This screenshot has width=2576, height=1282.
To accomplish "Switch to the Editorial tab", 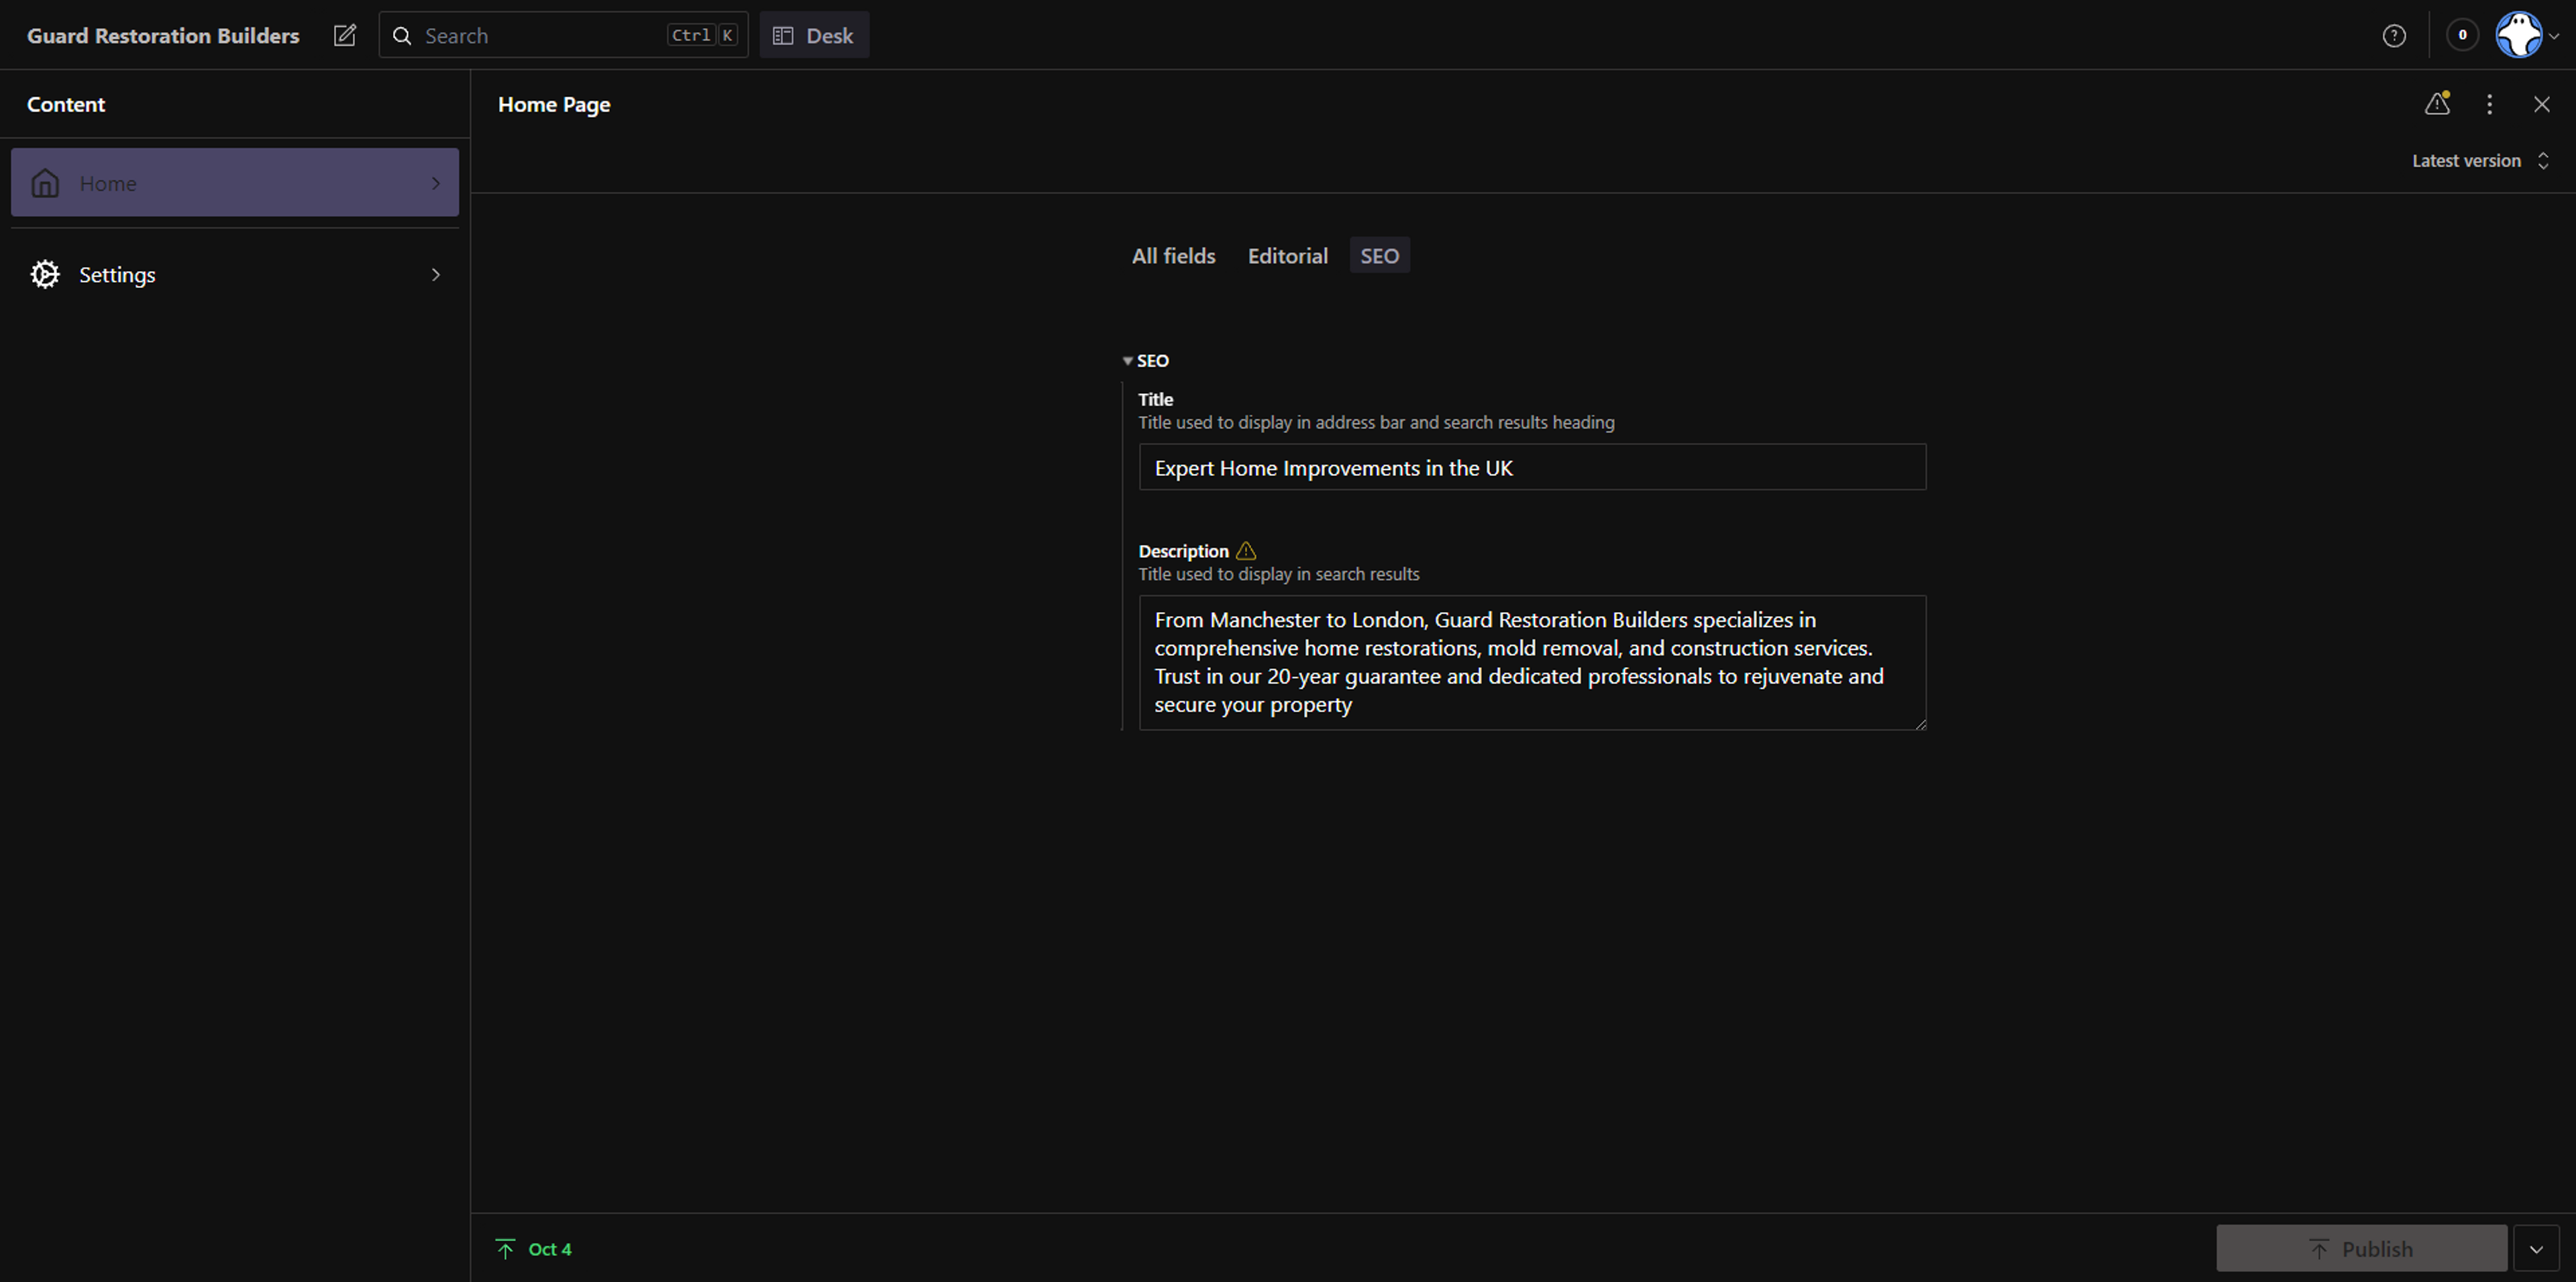I will (x=1287, y=256).
